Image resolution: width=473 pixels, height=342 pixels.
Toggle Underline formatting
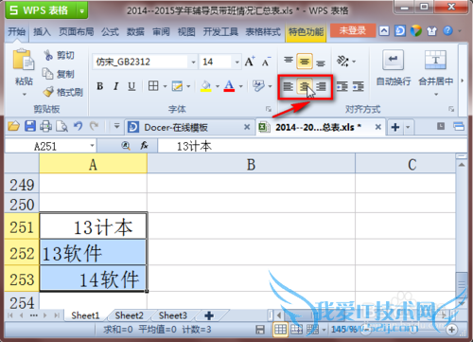pyautogui.click(x=131, y=86)
